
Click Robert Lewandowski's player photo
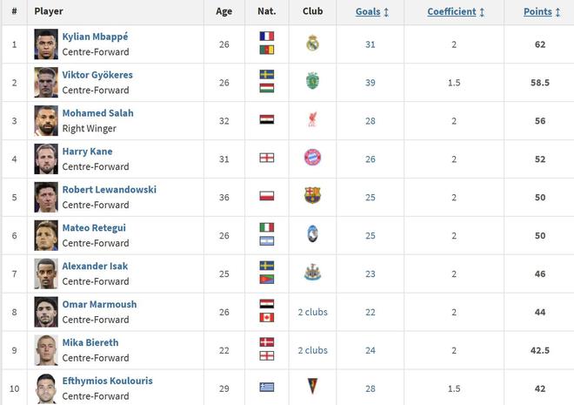[46, 197]
